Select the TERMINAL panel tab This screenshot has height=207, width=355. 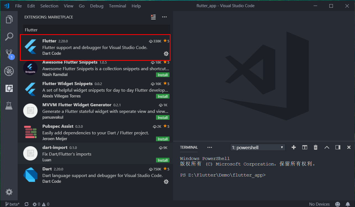pyautogui.click(x=189, y=147)
